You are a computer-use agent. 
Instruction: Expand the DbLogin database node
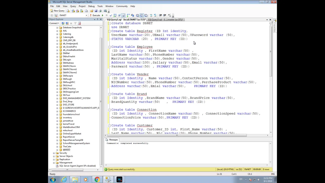click(x=57, y=60)
